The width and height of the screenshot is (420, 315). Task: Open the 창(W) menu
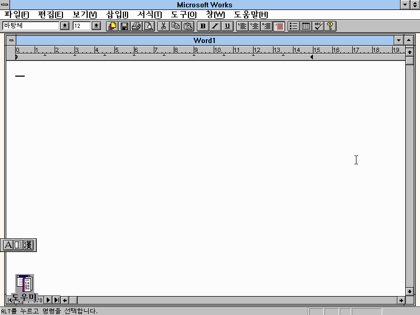215,15
